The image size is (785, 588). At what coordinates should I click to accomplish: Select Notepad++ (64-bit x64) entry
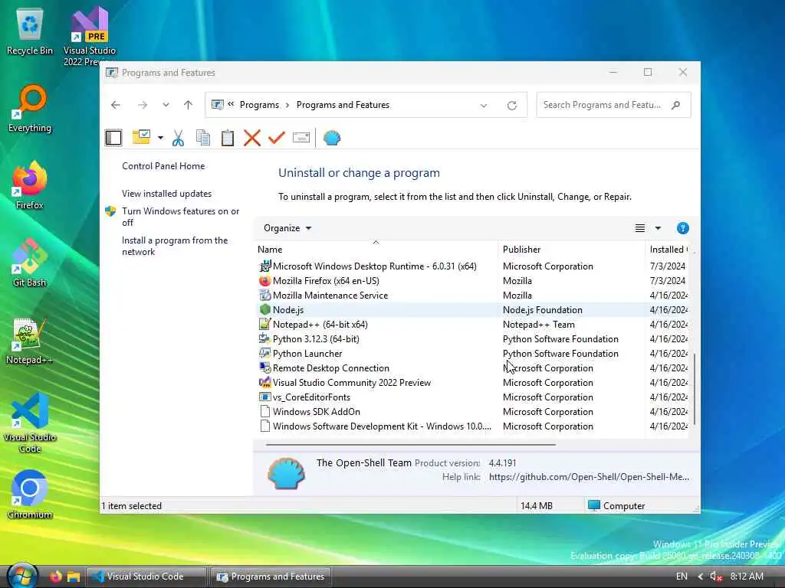[472, 325]
